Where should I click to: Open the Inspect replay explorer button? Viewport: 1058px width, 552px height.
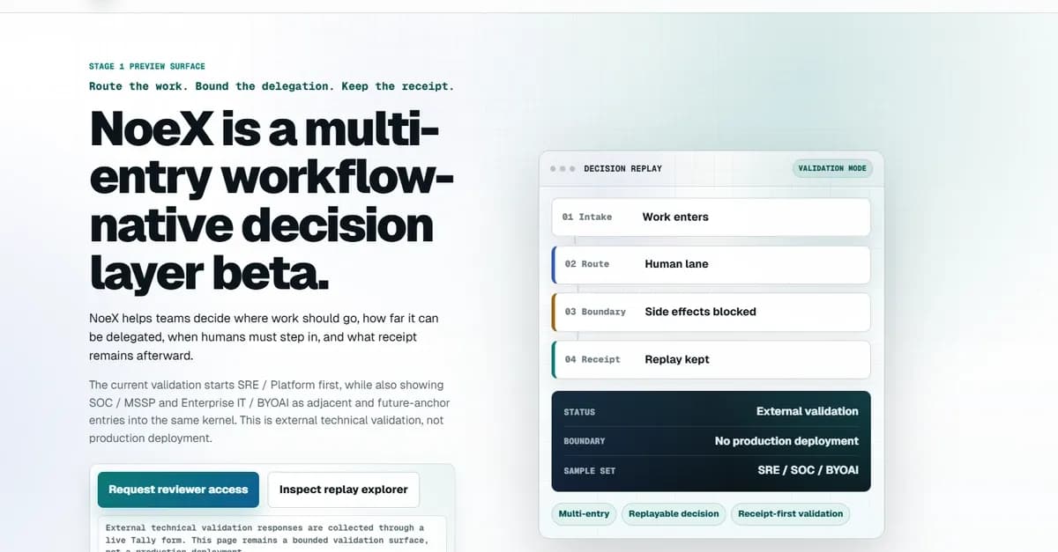coord(343,489)
